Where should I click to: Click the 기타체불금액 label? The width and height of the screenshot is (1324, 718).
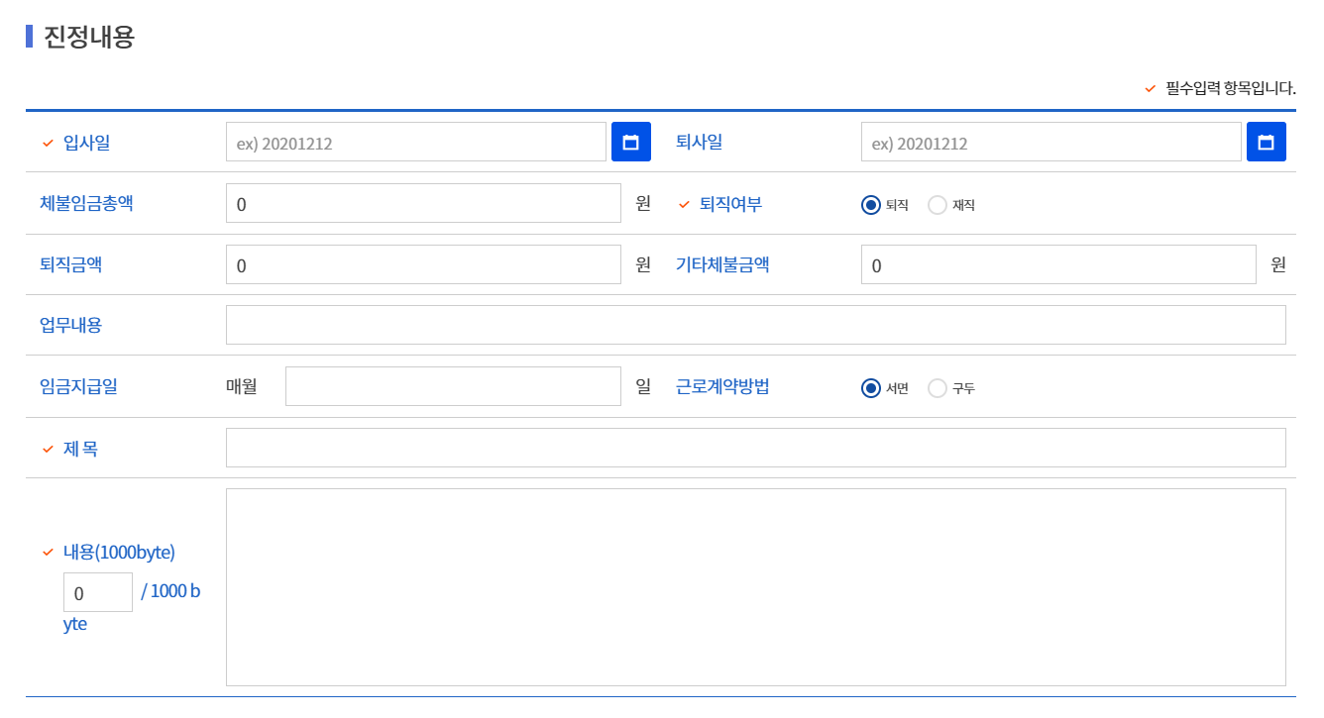click(x=722, y=264)
